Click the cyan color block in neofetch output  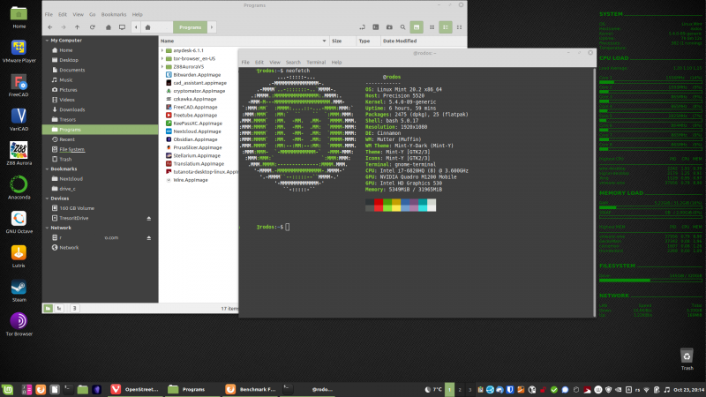(423, 206)
